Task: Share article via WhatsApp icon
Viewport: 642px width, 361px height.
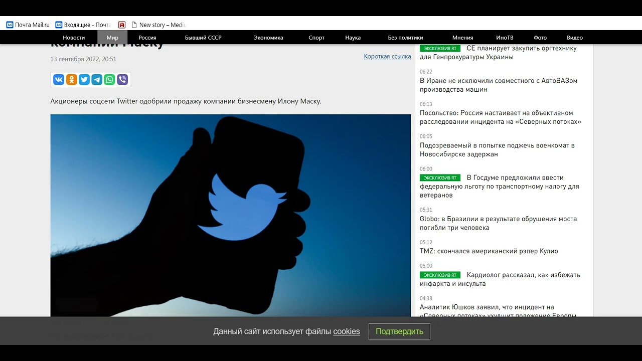Action: tap(109, 79)
